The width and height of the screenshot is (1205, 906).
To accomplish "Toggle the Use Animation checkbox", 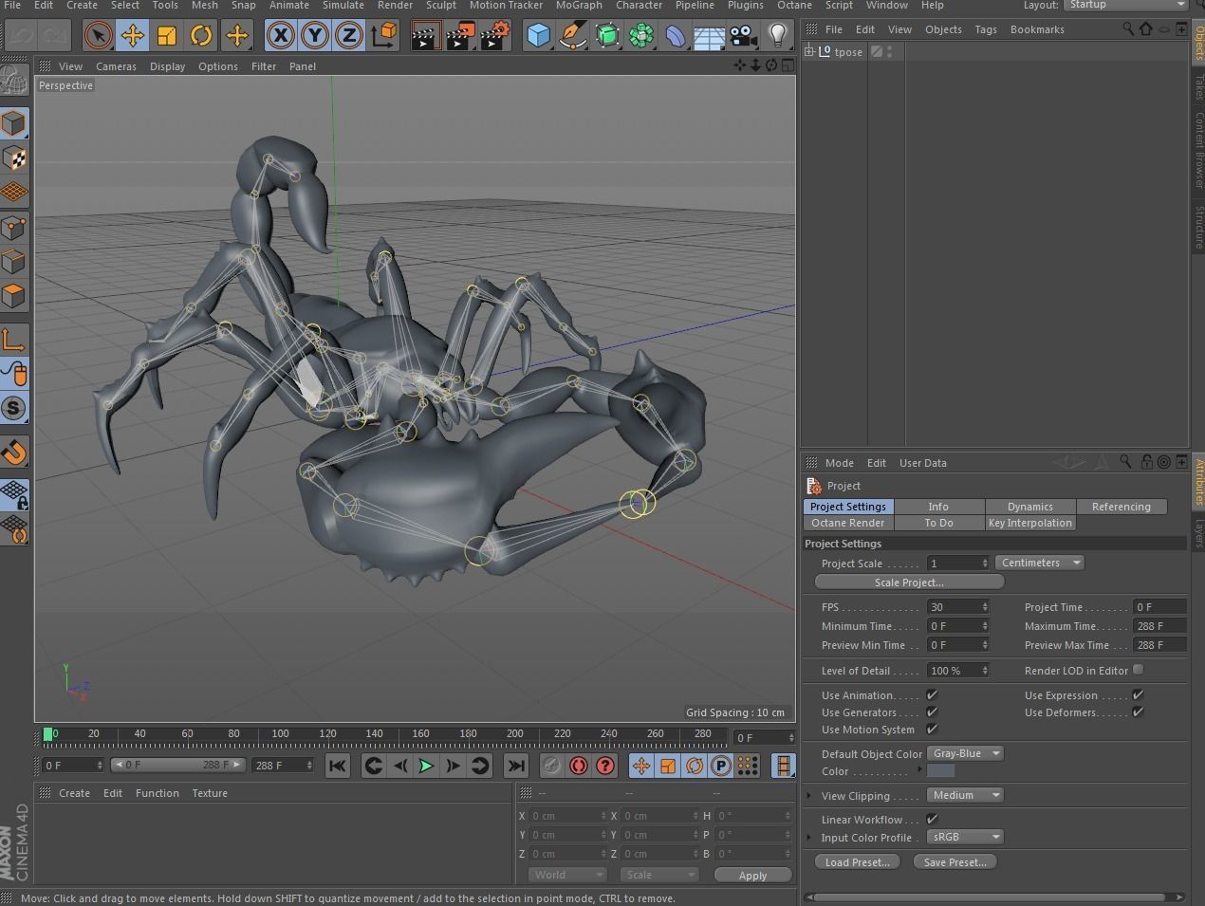I will coord(932,695).
